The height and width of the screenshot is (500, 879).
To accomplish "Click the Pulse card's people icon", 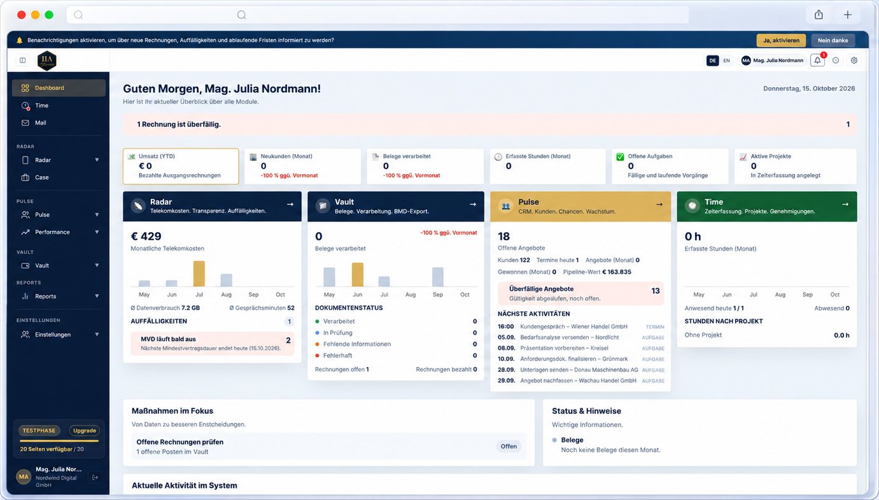I will pyautogui.click(x=506, y=206).
